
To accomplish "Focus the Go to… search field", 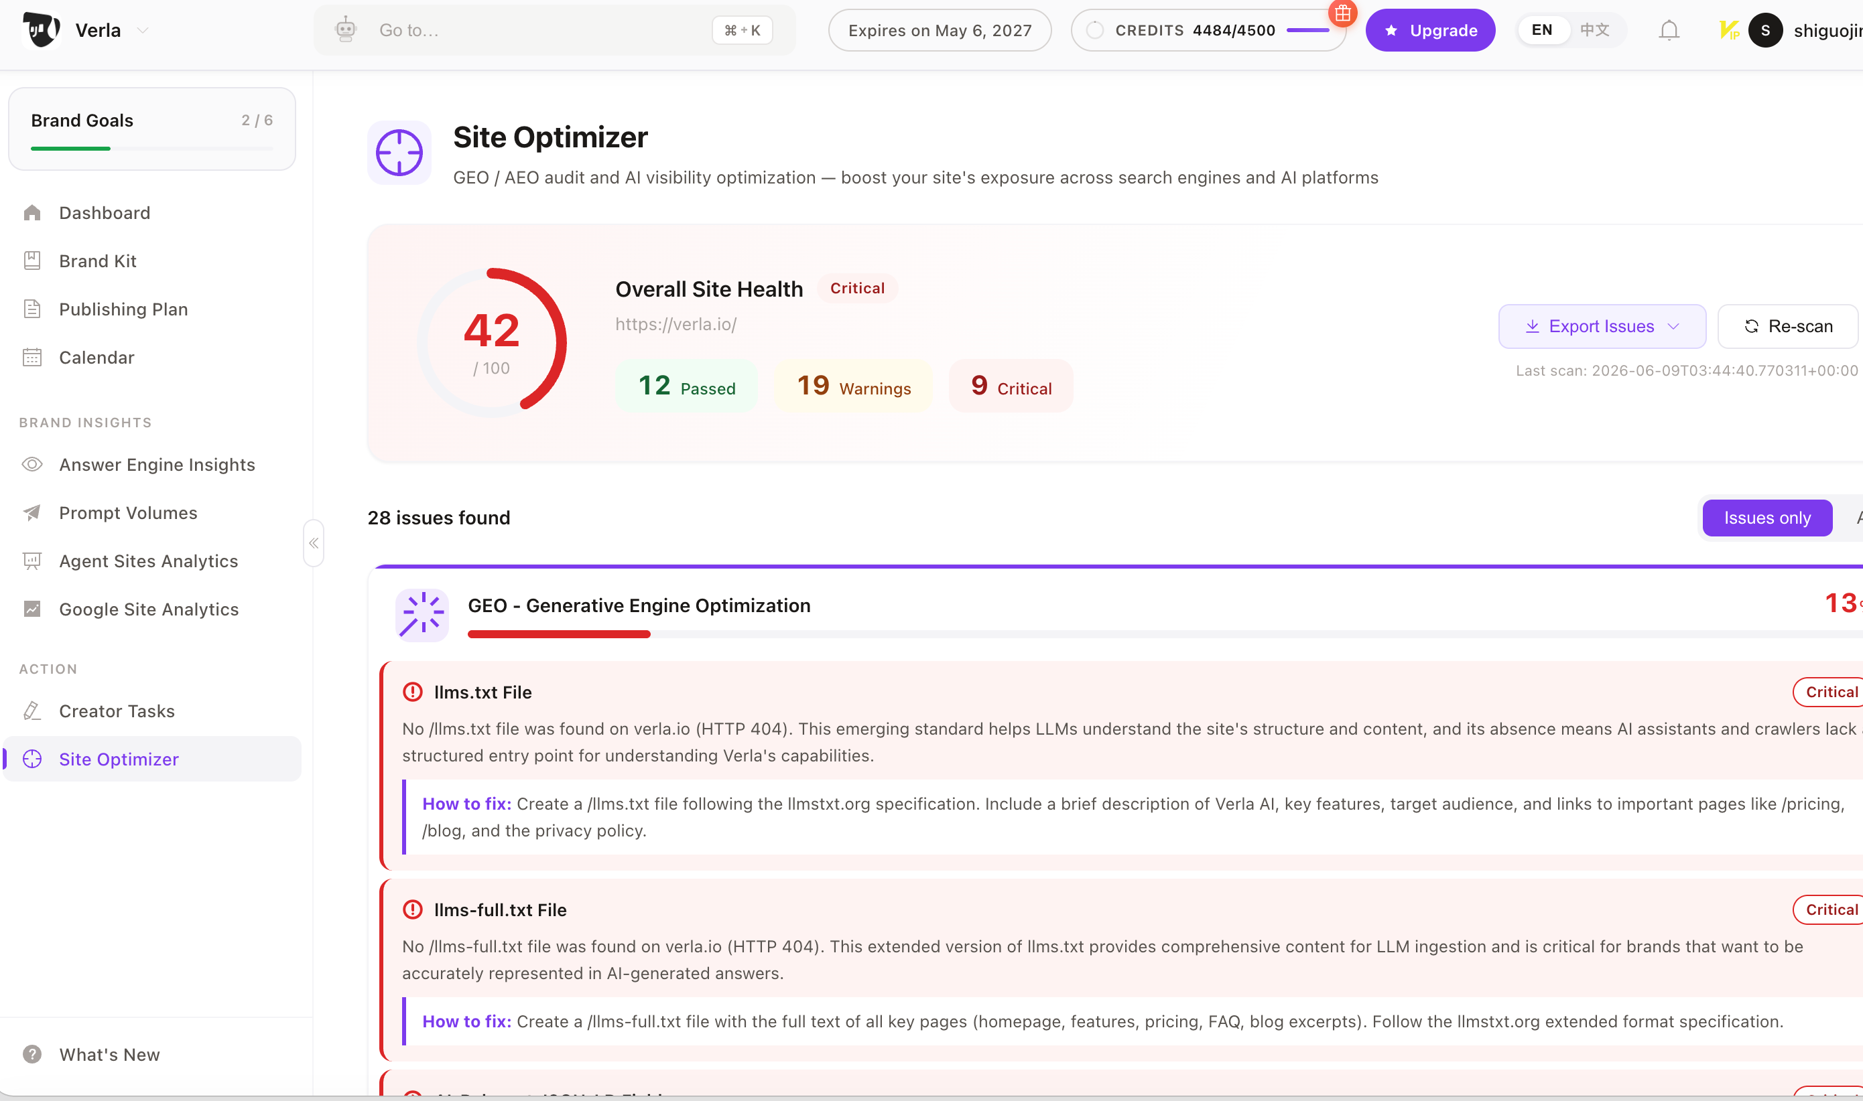I will point(554,29).
